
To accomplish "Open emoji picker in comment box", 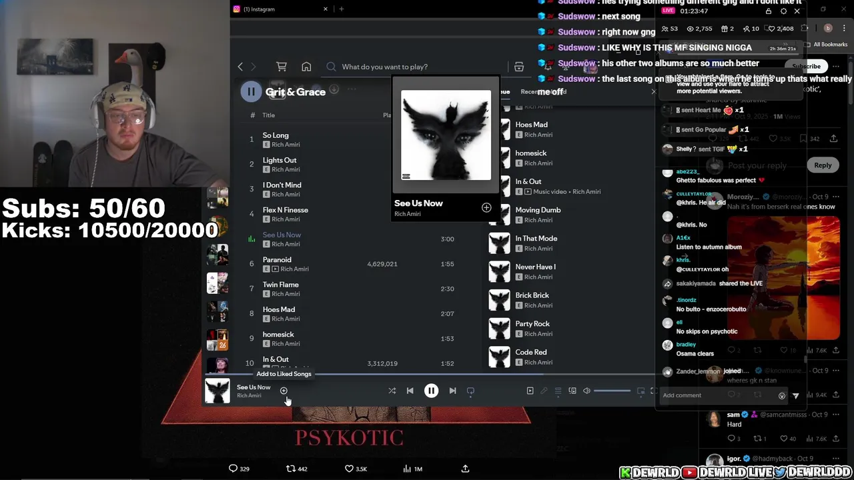I will [782, 395].
